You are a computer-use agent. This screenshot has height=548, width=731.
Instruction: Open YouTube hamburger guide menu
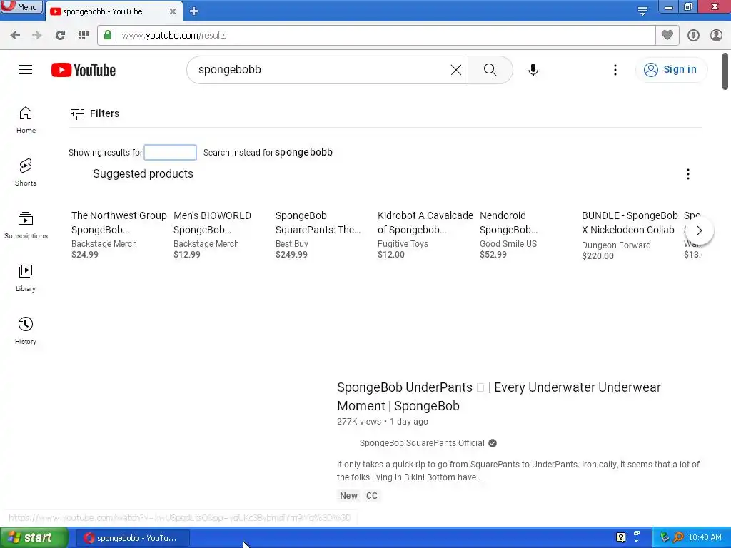26,70
